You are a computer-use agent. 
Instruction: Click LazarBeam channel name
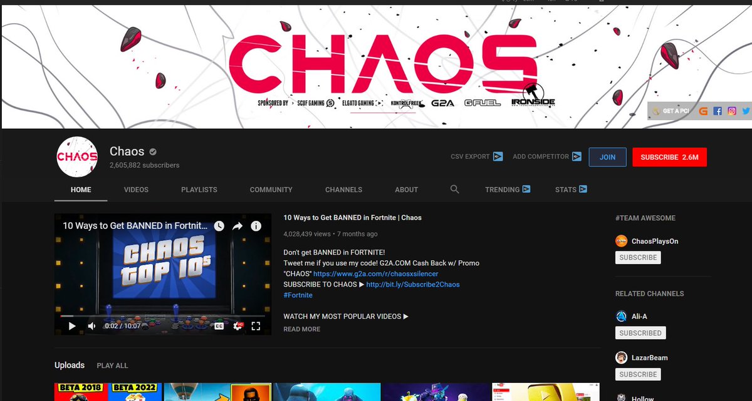(x=650, y=358)
